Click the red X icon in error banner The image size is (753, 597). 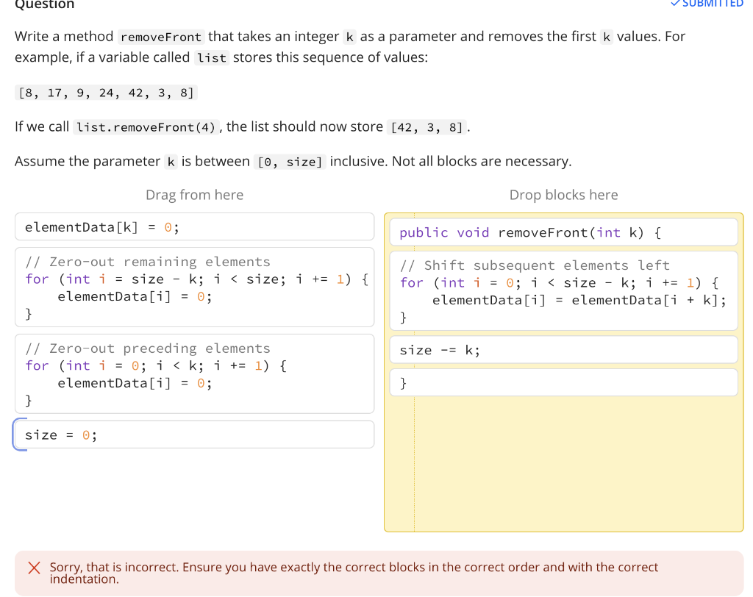click(33, 568)
